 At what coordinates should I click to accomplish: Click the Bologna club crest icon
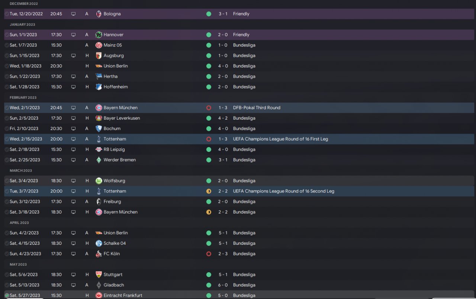99,14
